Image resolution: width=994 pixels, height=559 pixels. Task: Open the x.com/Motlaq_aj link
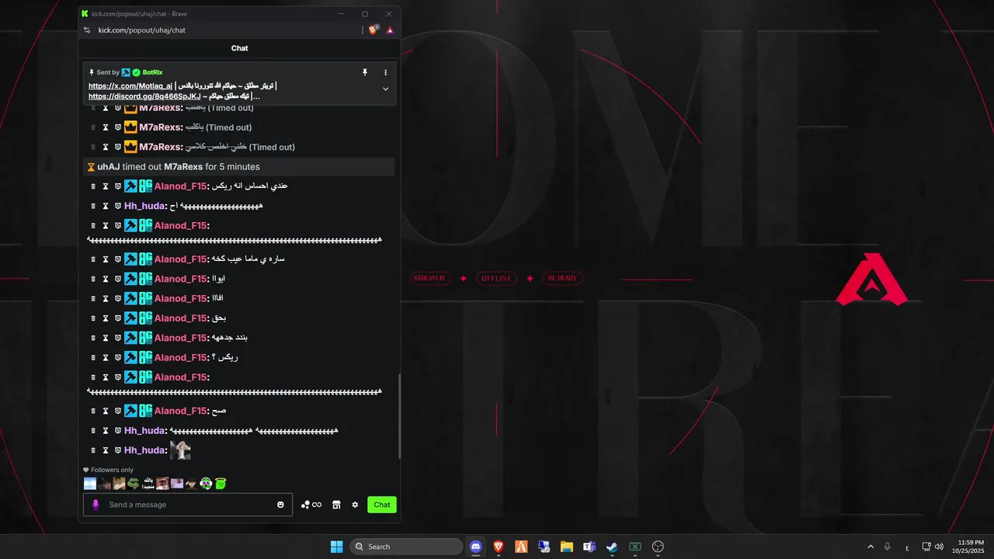130,86
